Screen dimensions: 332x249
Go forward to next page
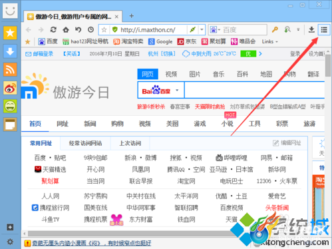(41, 30)
